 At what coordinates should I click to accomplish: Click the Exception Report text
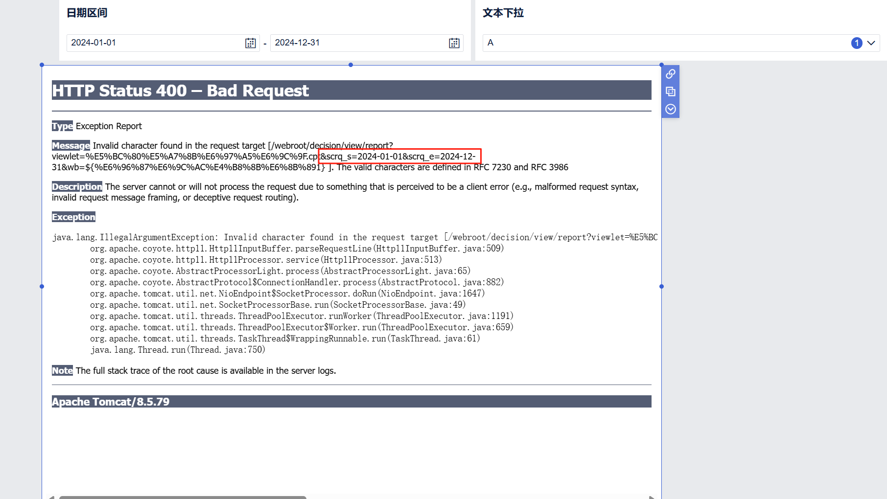109,126
